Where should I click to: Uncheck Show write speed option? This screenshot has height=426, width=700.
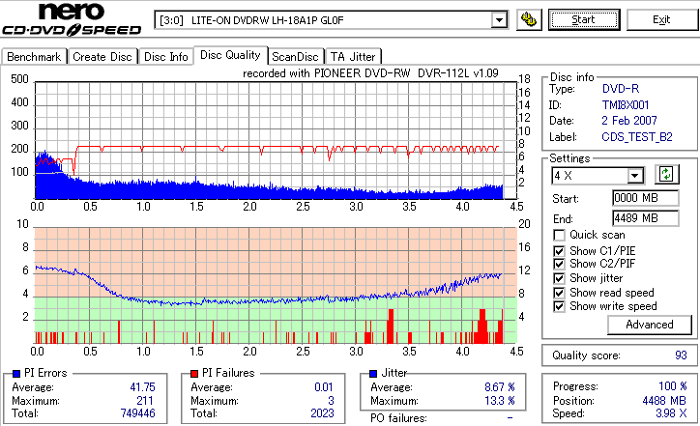(559, 306)
